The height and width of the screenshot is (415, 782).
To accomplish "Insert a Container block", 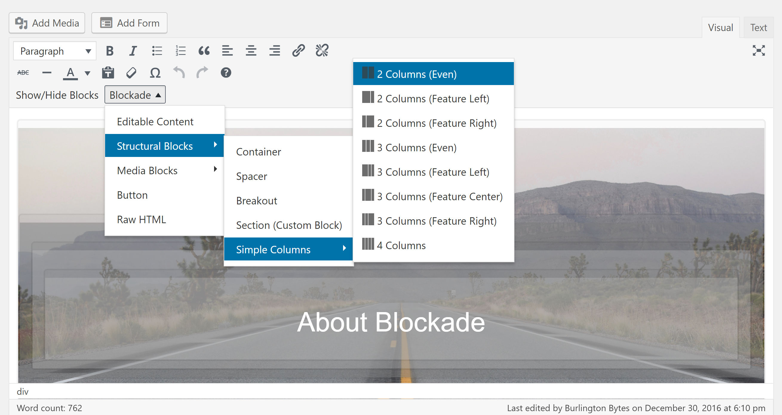I will (288, 152).
